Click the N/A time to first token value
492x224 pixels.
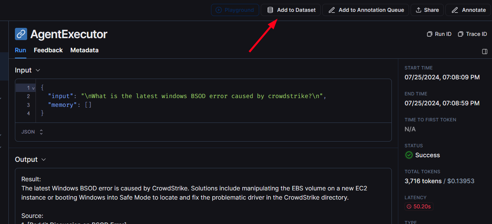tap(410, 129)
